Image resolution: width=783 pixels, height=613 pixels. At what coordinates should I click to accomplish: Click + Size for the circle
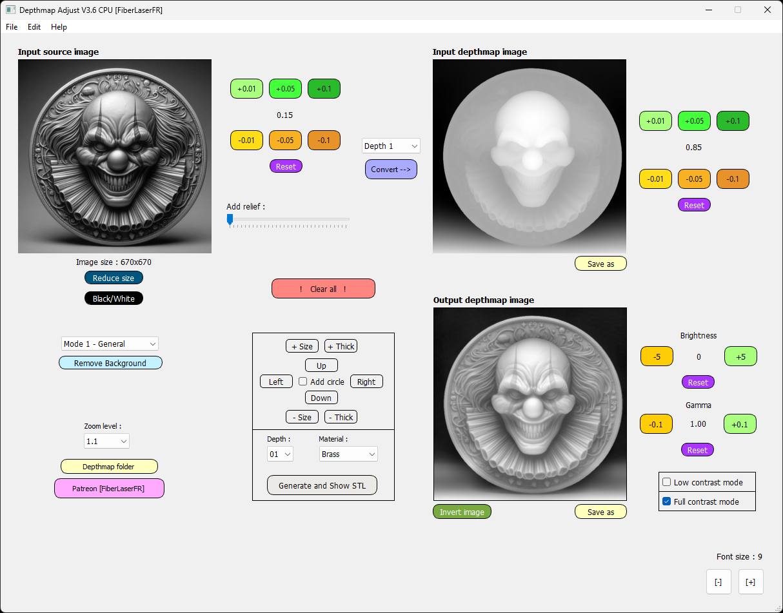pyautogui.click(x=302, y=346)
